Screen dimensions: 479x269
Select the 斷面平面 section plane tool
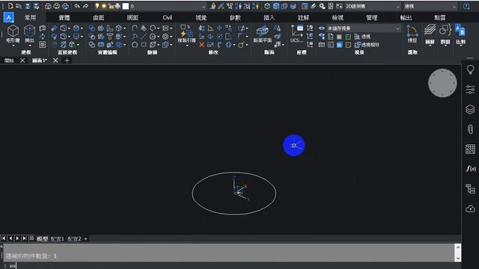coord(263,34)
